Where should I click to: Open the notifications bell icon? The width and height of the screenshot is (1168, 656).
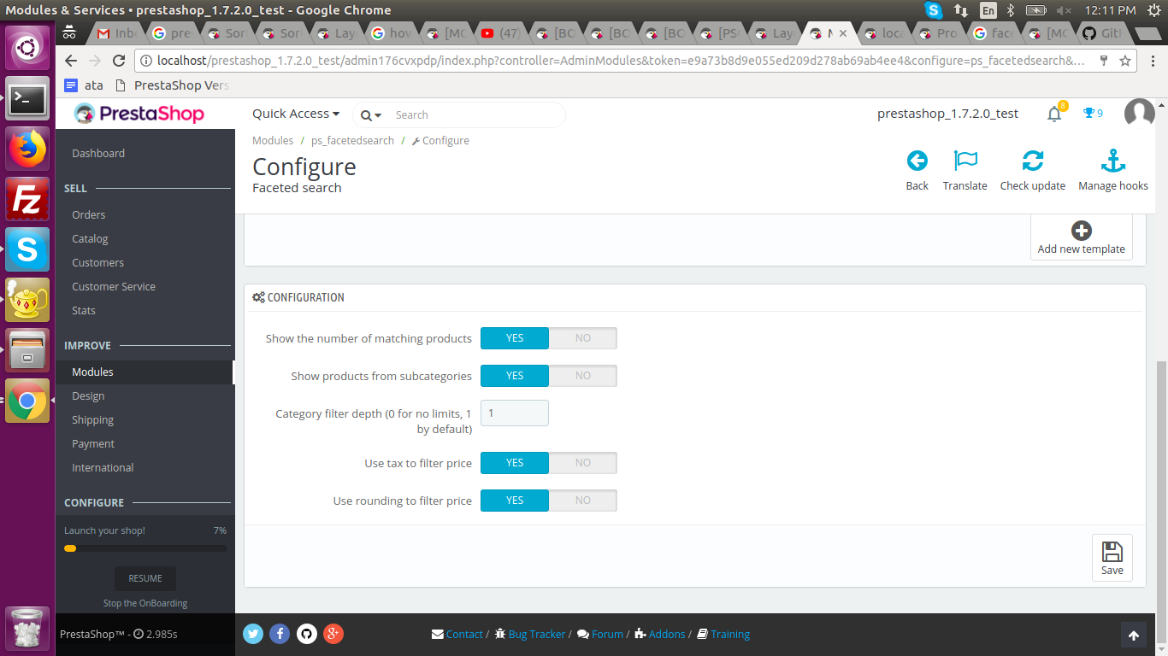1054,114
